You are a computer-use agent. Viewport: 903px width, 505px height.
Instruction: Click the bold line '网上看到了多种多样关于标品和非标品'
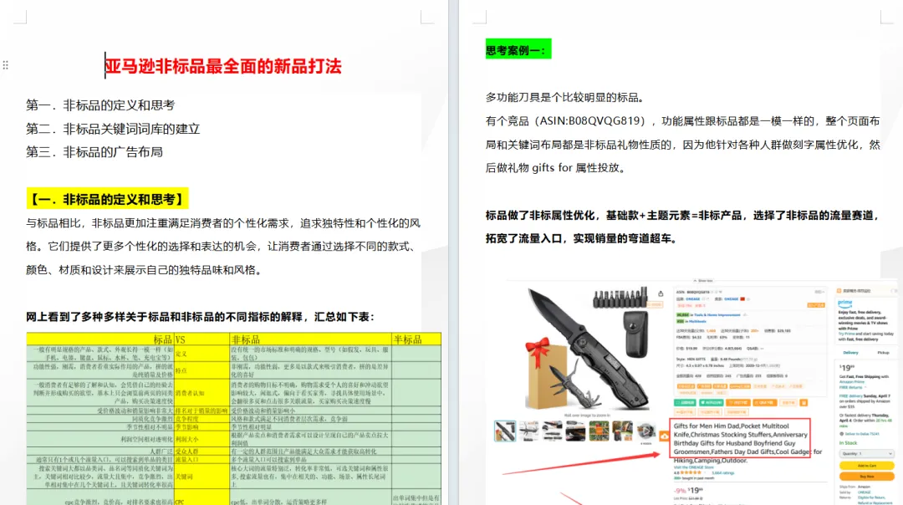(201, 317)
